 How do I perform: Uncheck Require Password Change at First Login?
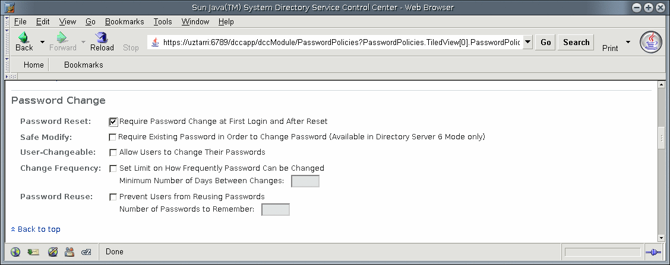113,122
